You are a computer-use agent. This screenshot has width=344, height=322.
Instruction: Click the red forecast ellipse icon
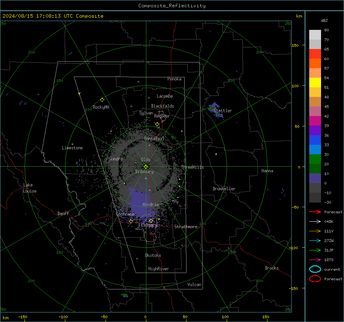pyautogui.click(x=315, y=279)
